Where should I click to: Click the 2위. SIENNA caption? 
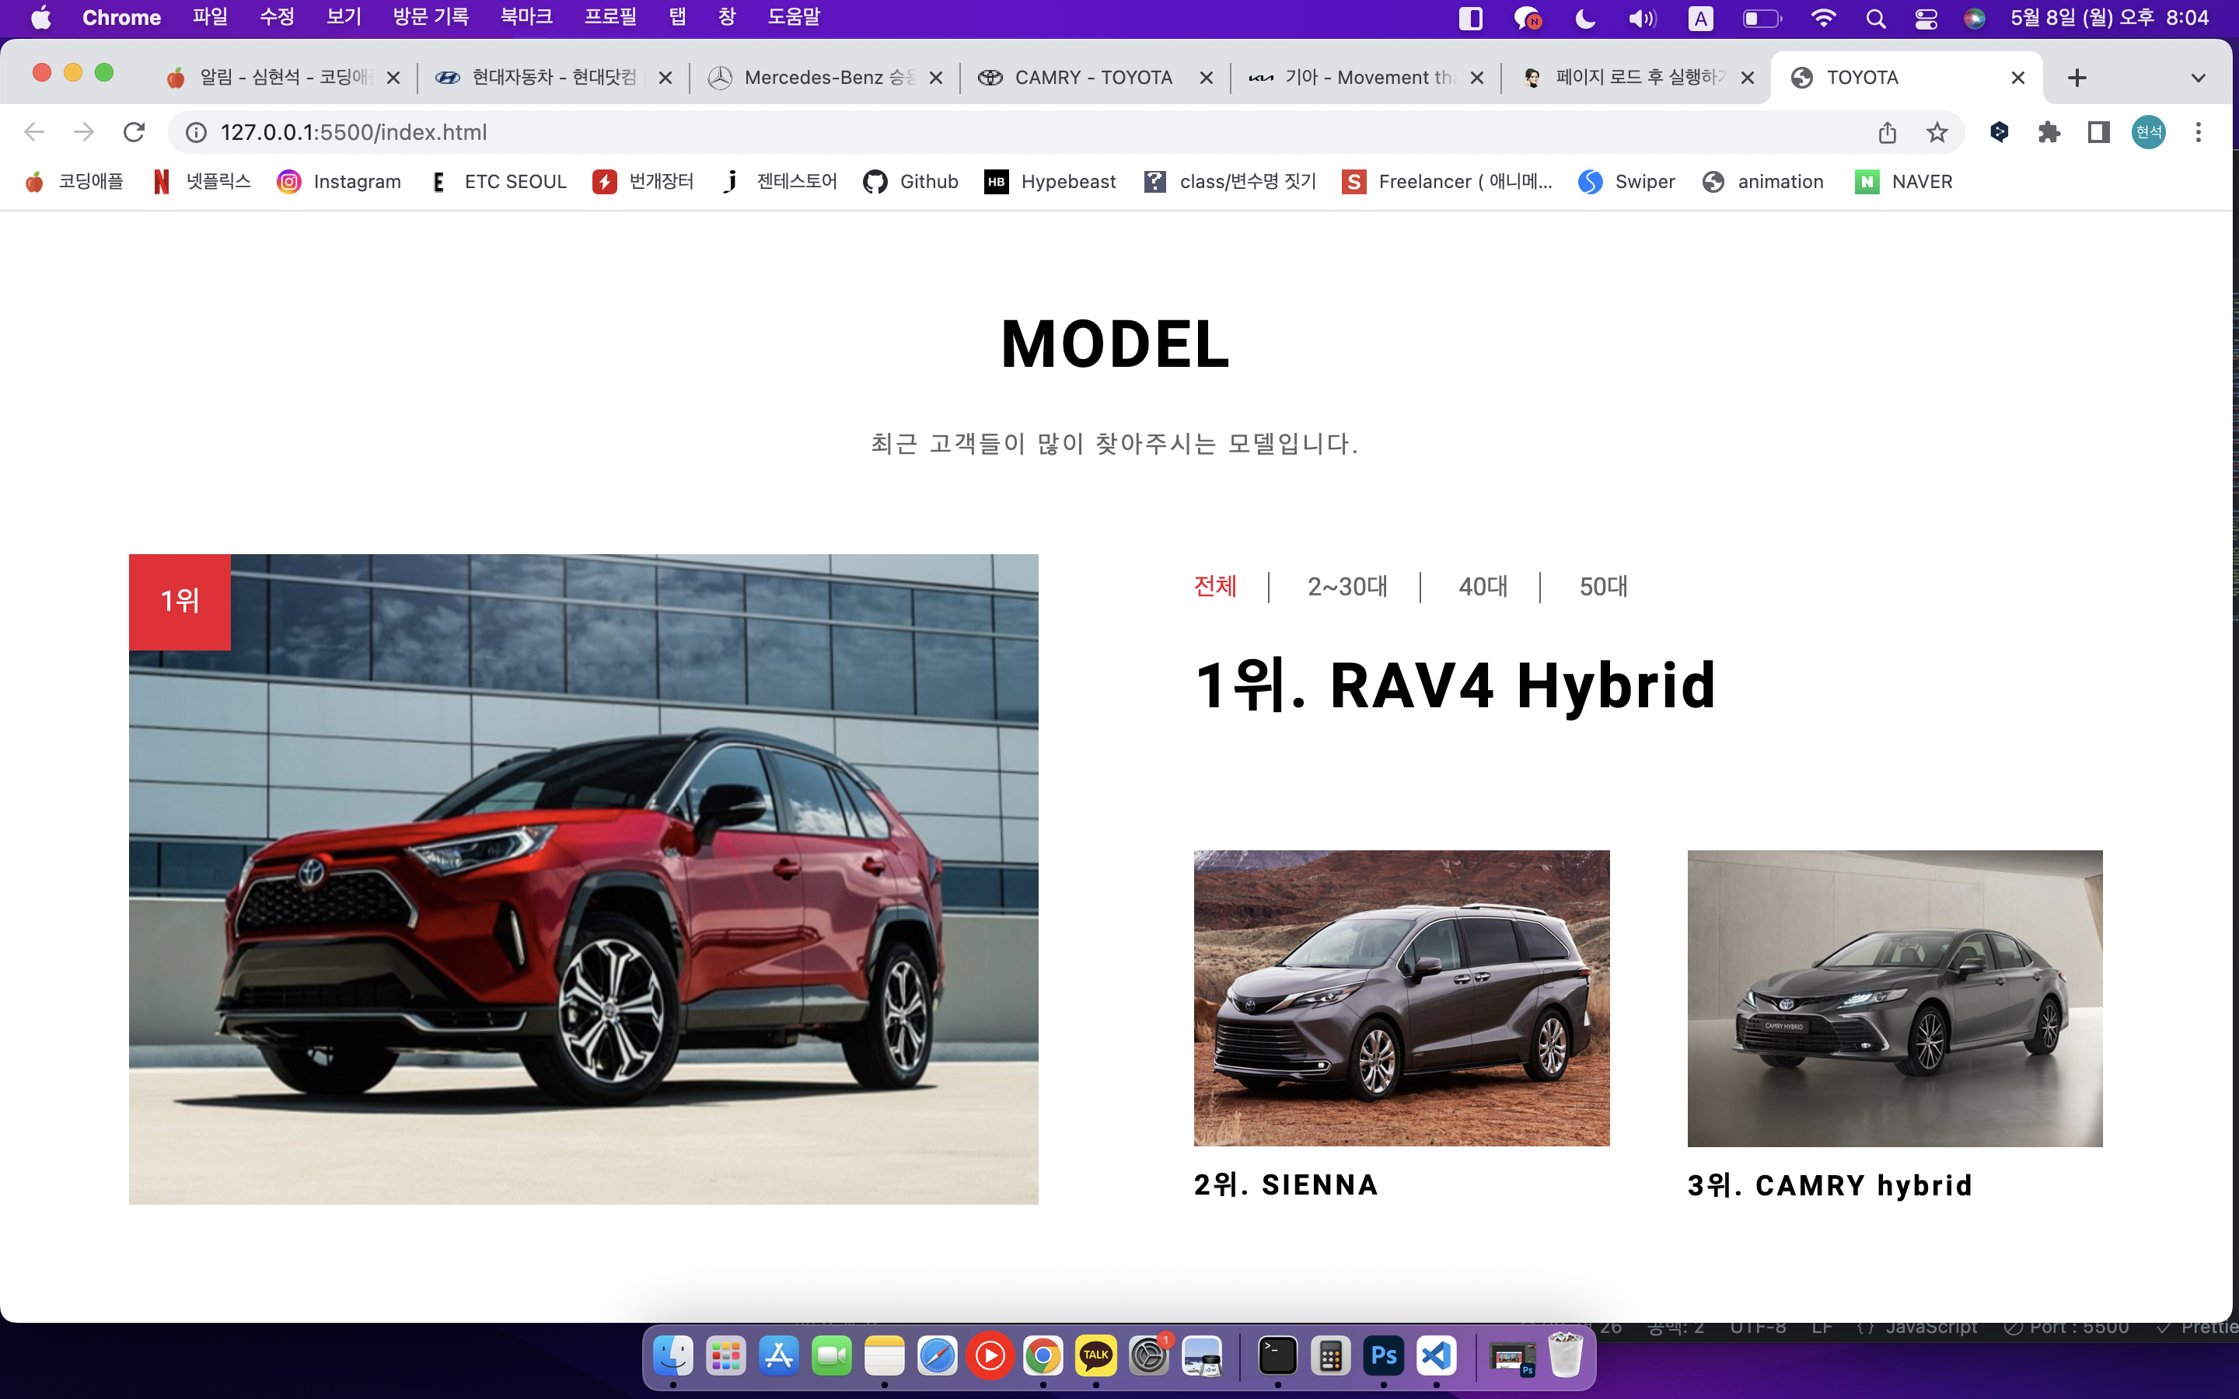click(x=1286, y=1184)
